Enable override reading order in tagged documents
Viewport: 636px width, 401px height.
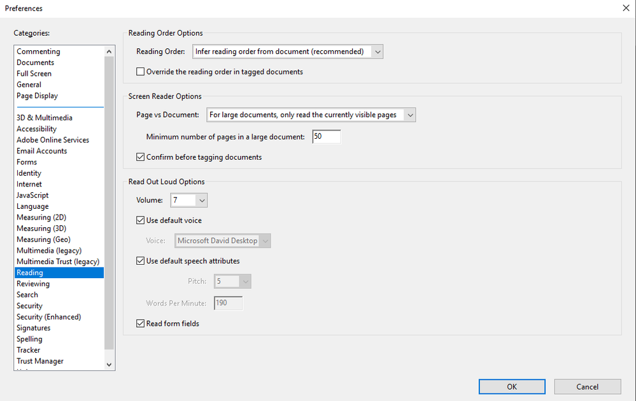[141, 72]
